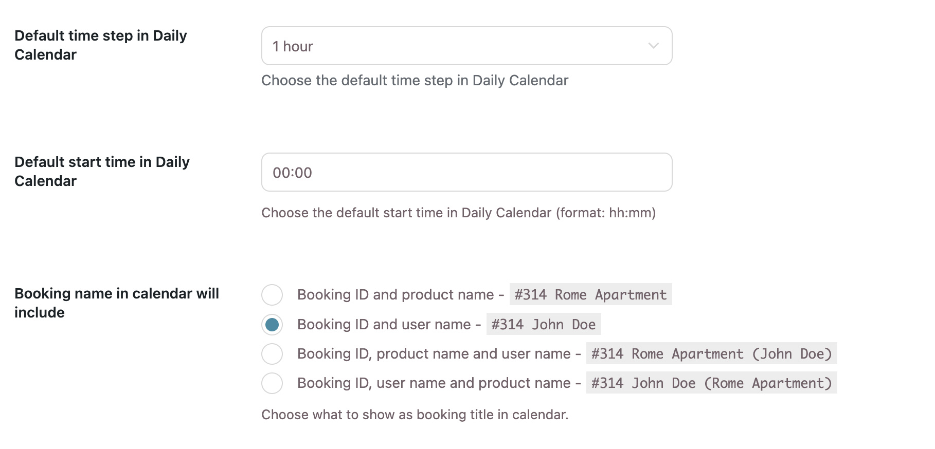935x449 pixels.
Task: Choose the ID, user name and product name radio
Action: [272, 383]
